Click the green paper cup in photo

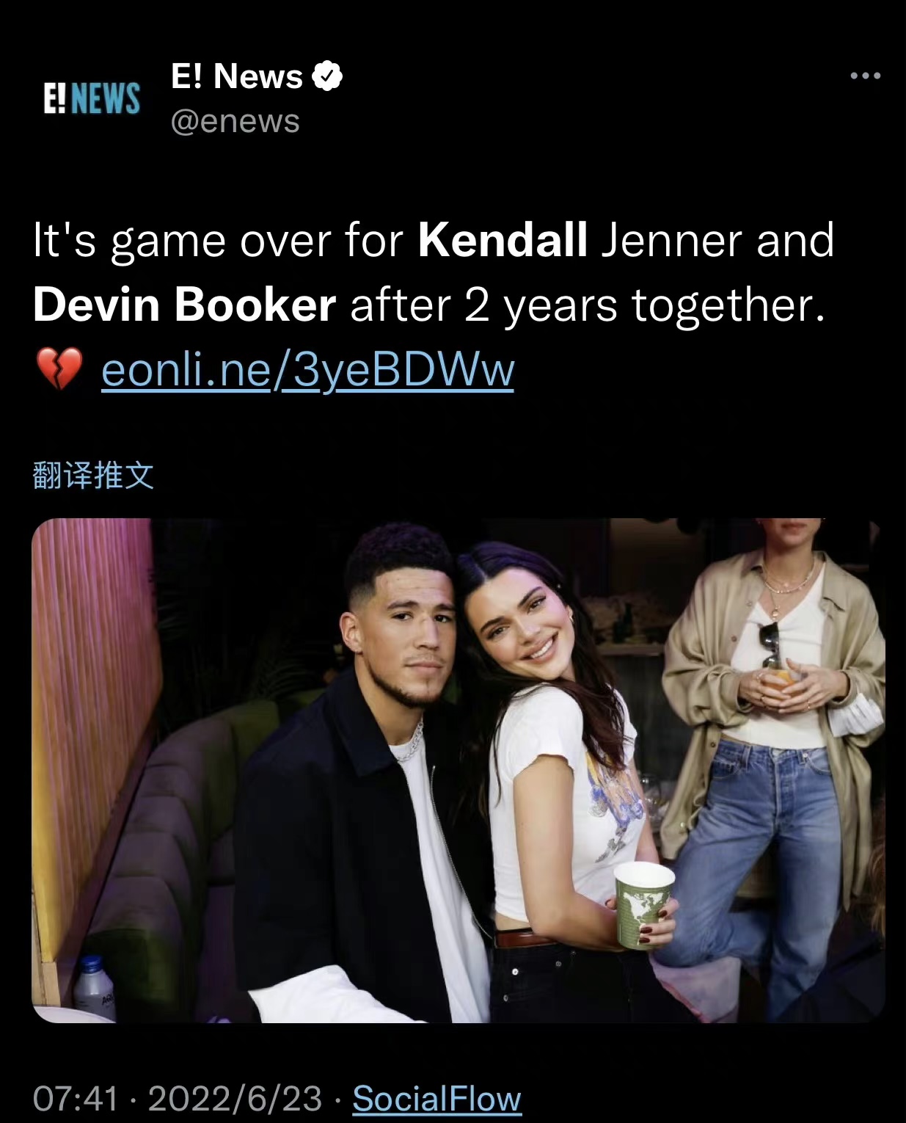point(643,906)
